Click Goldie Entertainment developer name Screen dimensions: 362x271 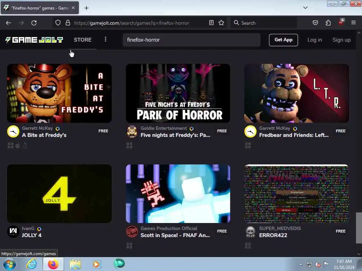(x=164, y=128)
